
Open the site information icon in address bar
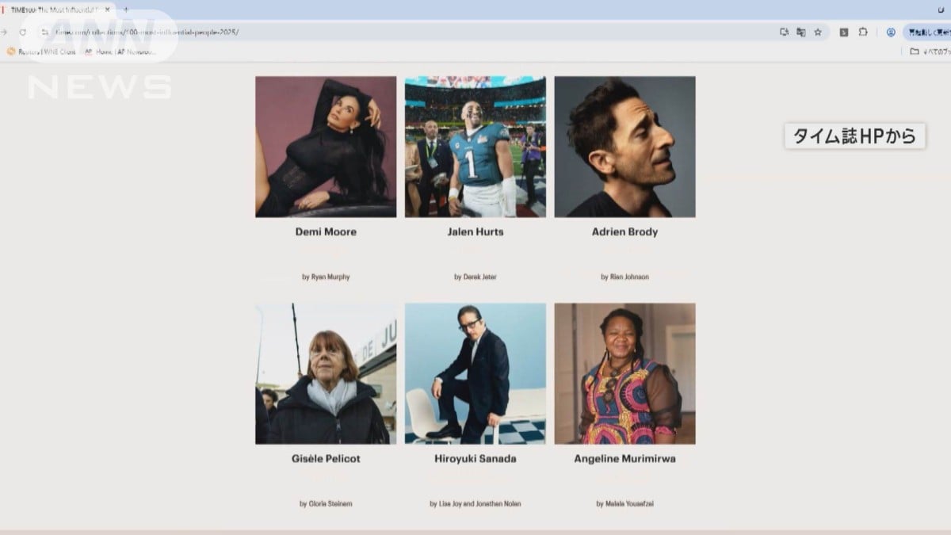45,32
